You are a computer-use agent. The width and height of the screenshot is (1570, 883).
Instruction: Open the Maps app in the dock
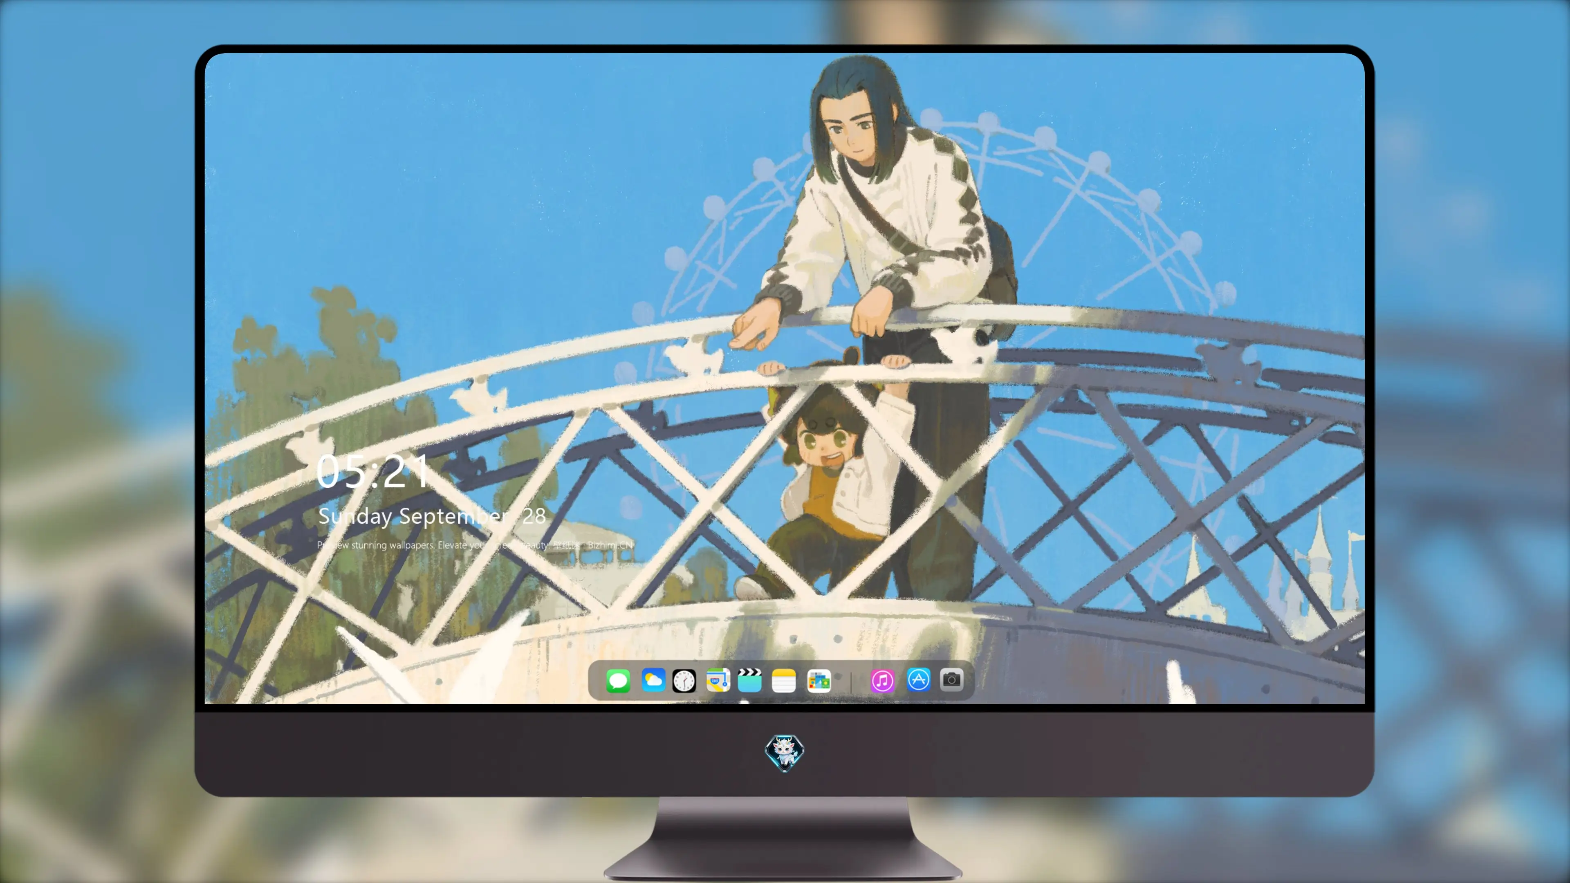tap(718, 680)
